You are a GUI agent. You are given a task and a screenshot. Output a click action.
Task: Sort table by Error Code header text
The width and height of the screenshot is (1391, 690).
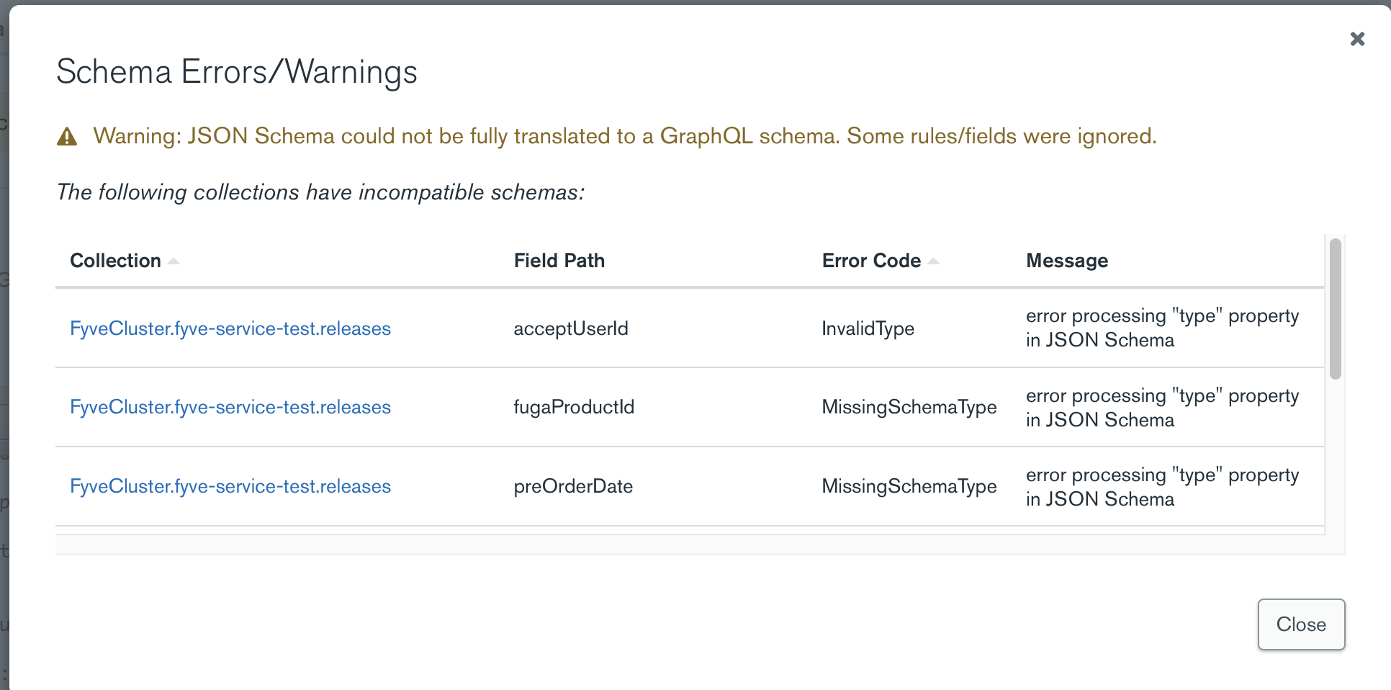[871, 261]
